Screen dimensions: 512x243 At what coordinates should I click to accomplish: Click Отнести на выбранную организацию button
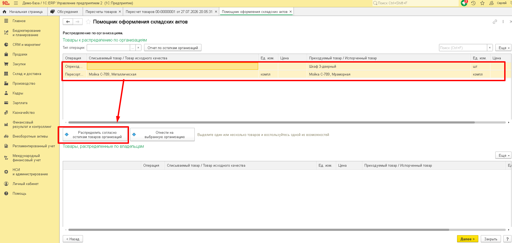tap(162, 135)
